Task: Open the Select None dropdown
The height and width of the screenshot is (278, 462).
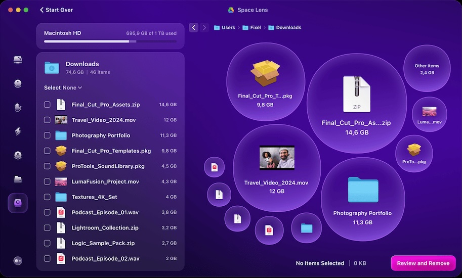Action: 63,87
